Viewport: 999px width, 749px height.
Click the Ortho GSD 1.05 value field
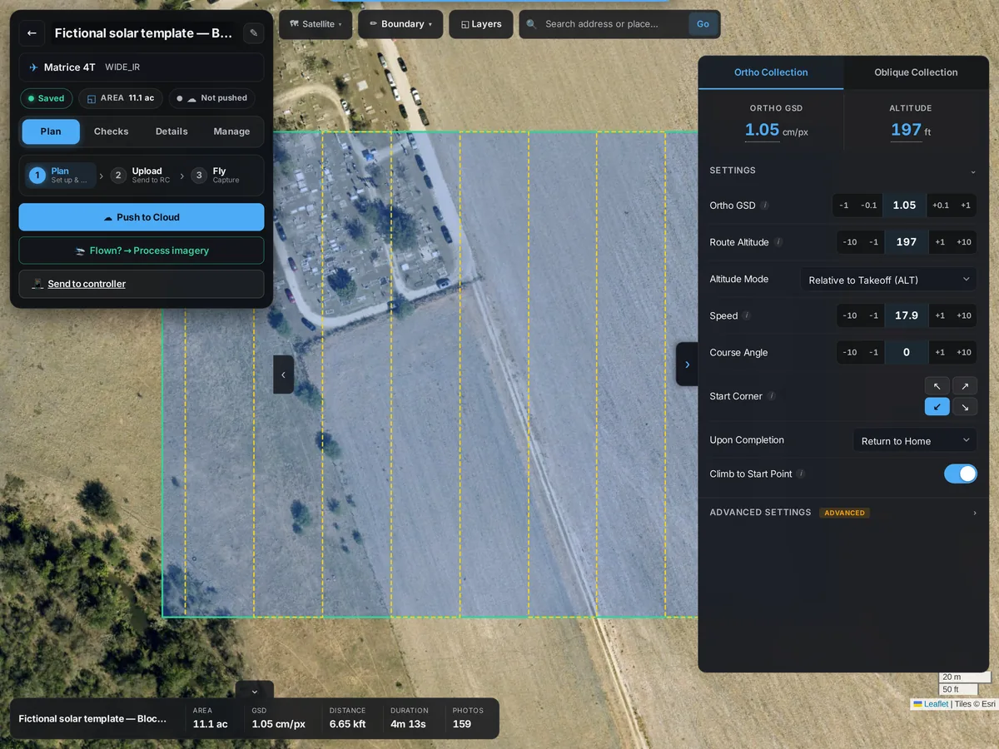pos(904,206)
